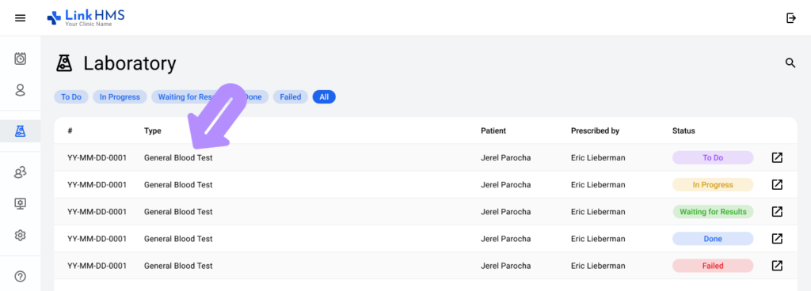Filter by To Do chip

(x=71, y=97)
